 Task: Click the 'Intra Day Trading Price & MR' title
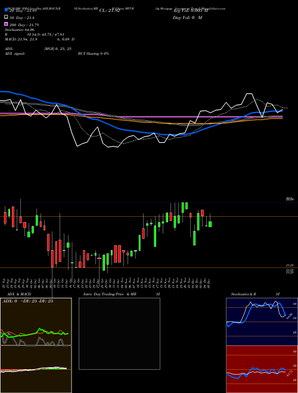tap(110, 294)
